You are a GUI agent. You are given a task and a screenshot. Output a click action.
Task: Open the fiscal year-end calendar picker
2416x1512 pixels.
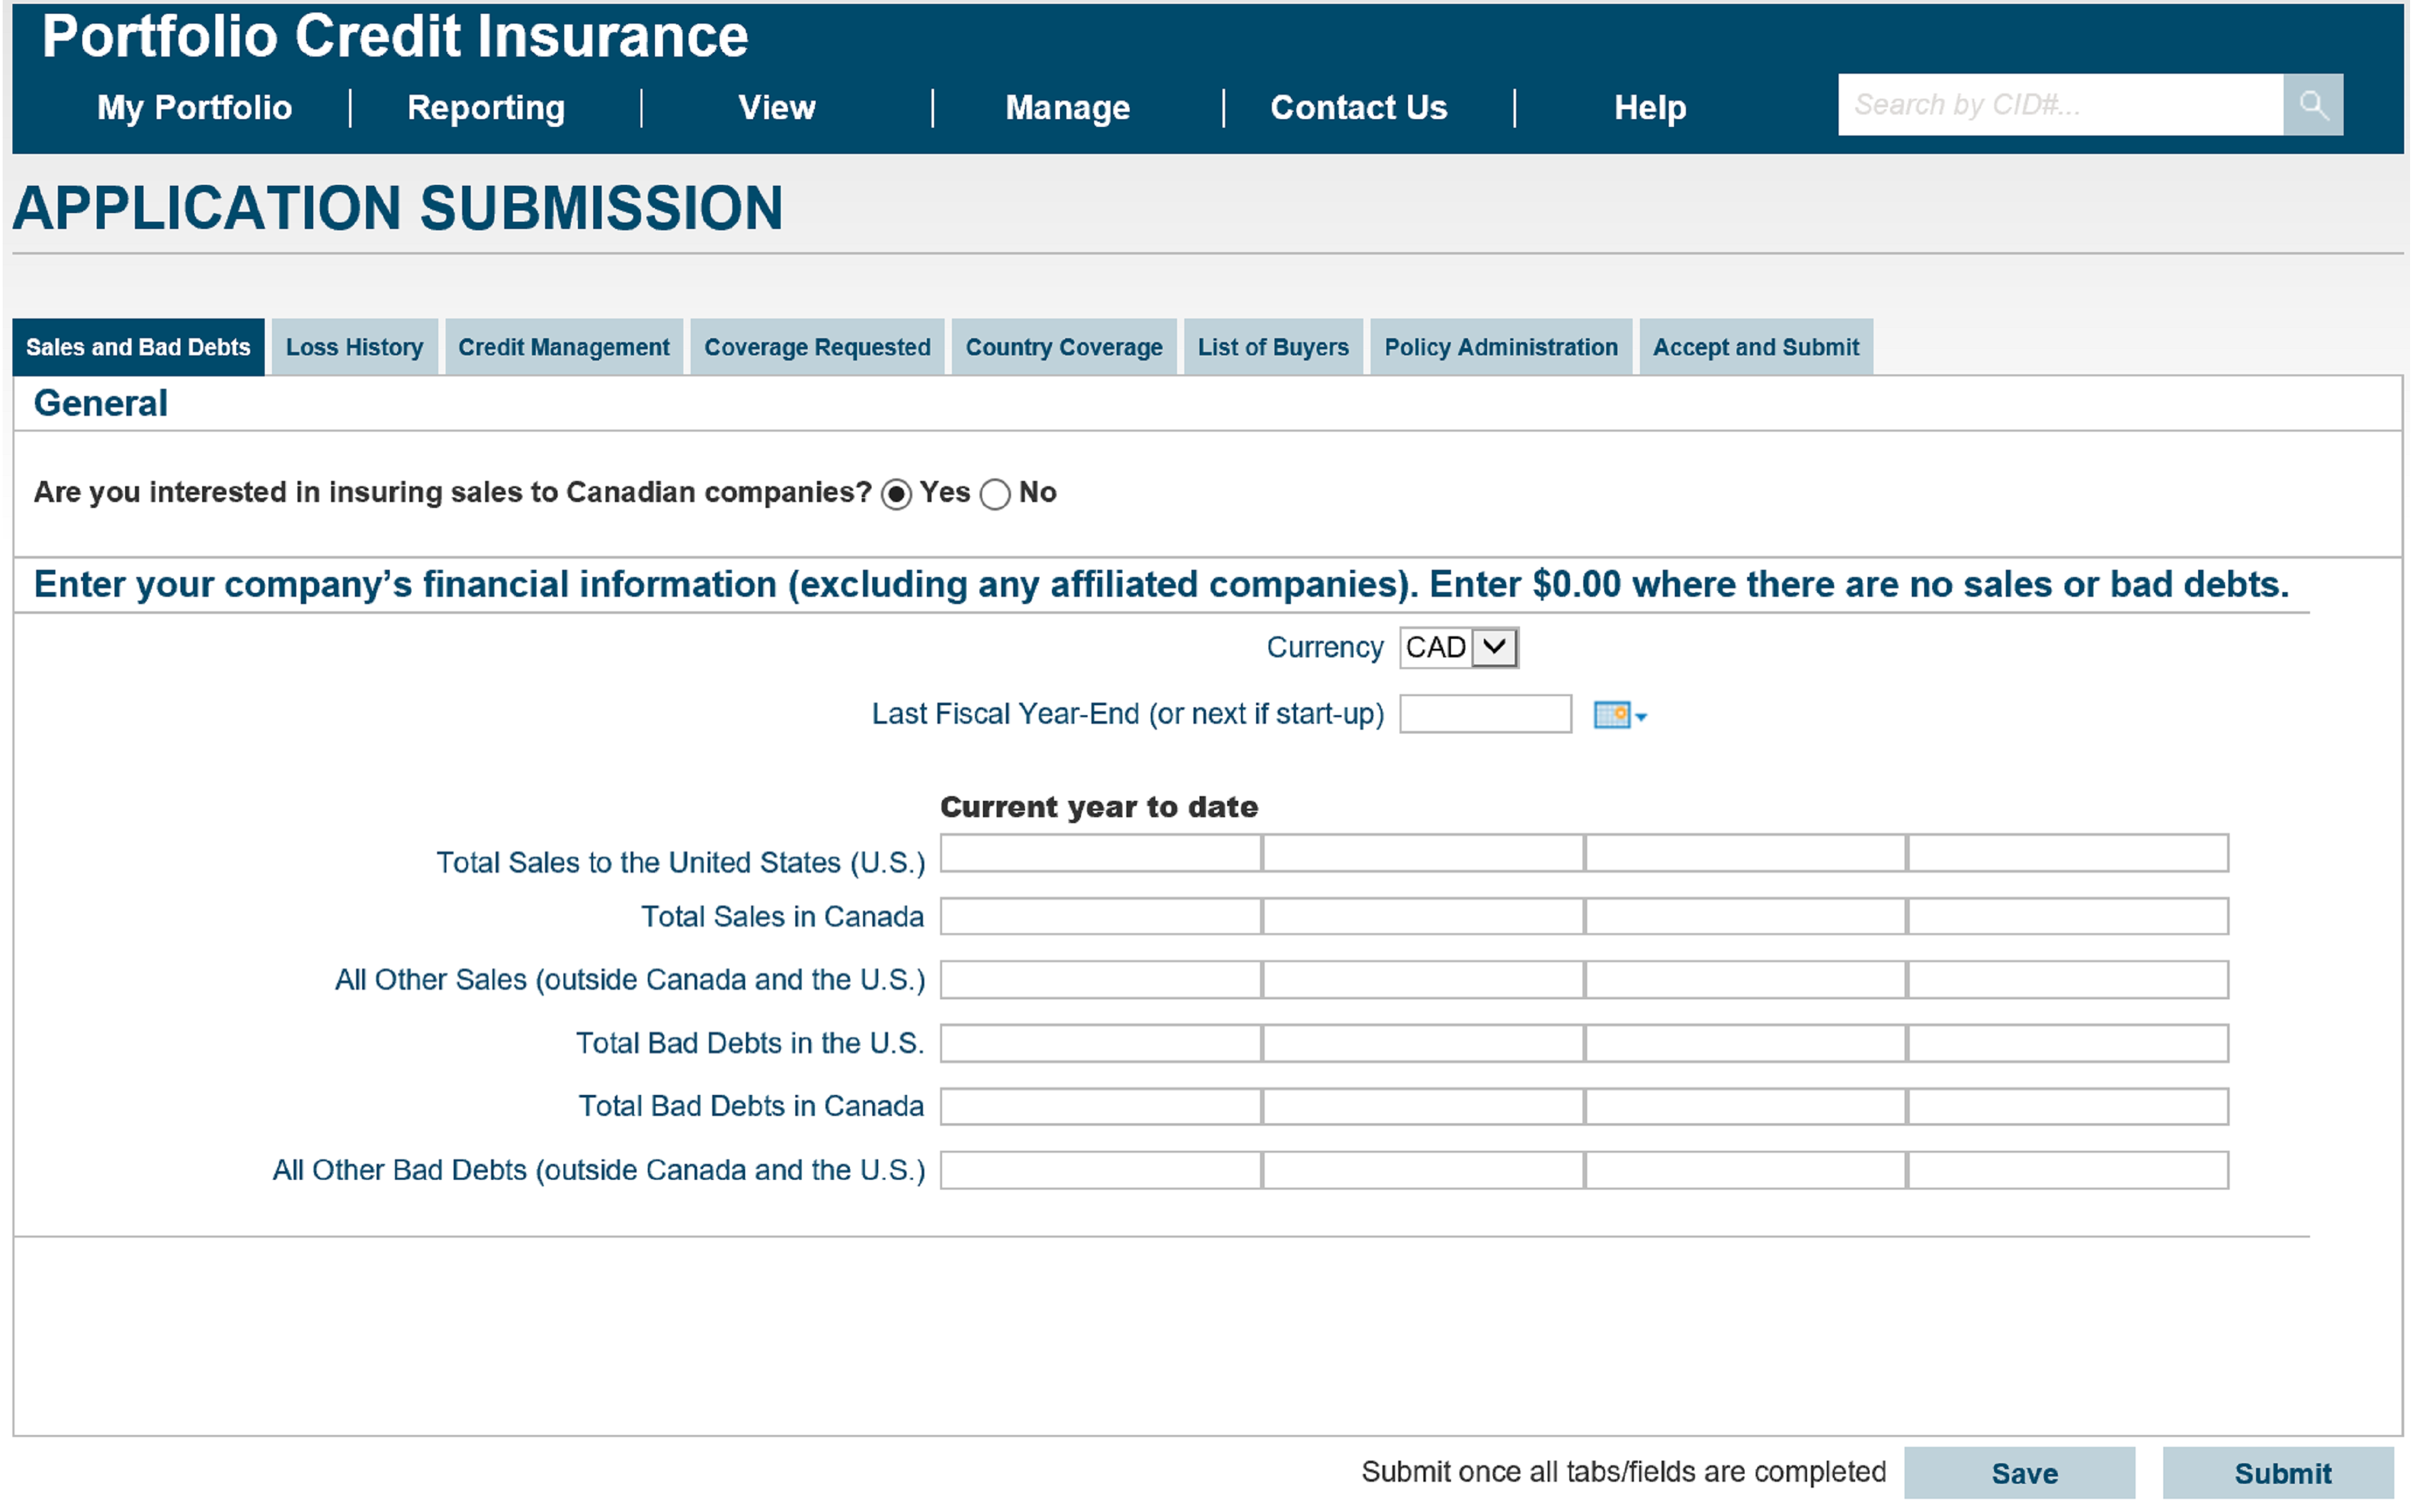click(1619, 715)
